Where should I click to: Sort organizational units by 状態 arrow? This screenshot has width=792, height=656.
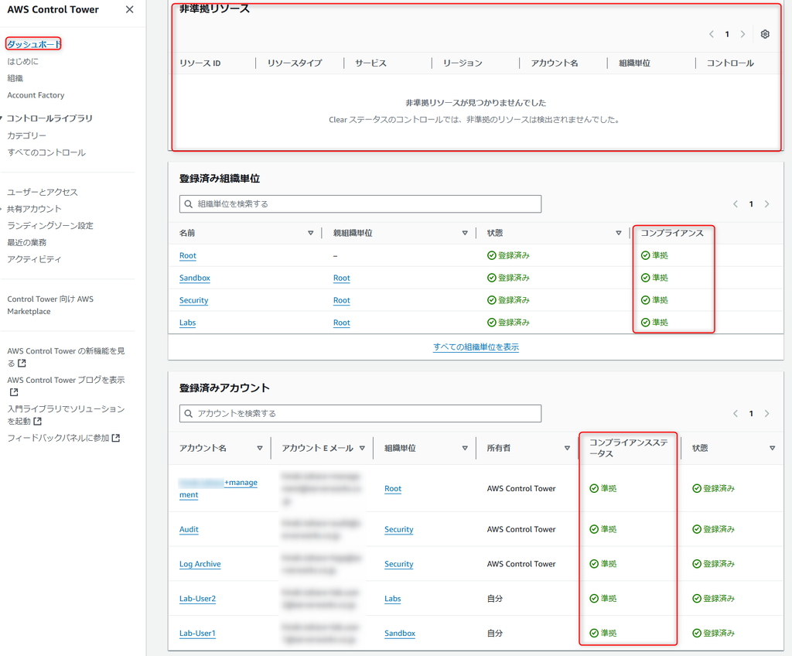point(618,233)
